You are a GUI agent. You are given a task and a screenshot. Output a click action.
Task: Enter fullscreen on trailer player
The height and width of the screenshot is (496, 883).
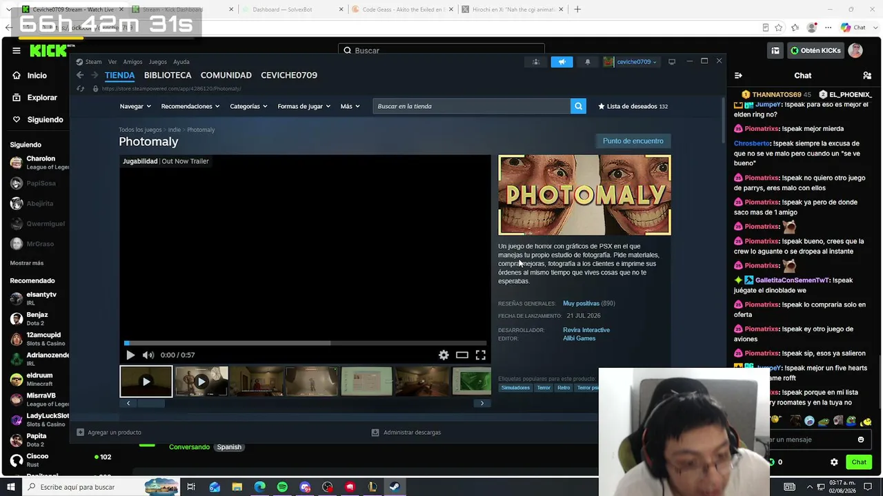click(481, 355)
